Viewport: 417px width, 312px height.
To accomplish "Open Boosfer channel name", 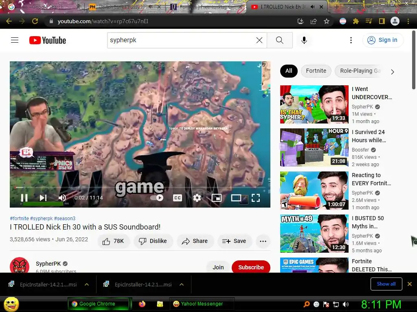I will coord(360,149).
